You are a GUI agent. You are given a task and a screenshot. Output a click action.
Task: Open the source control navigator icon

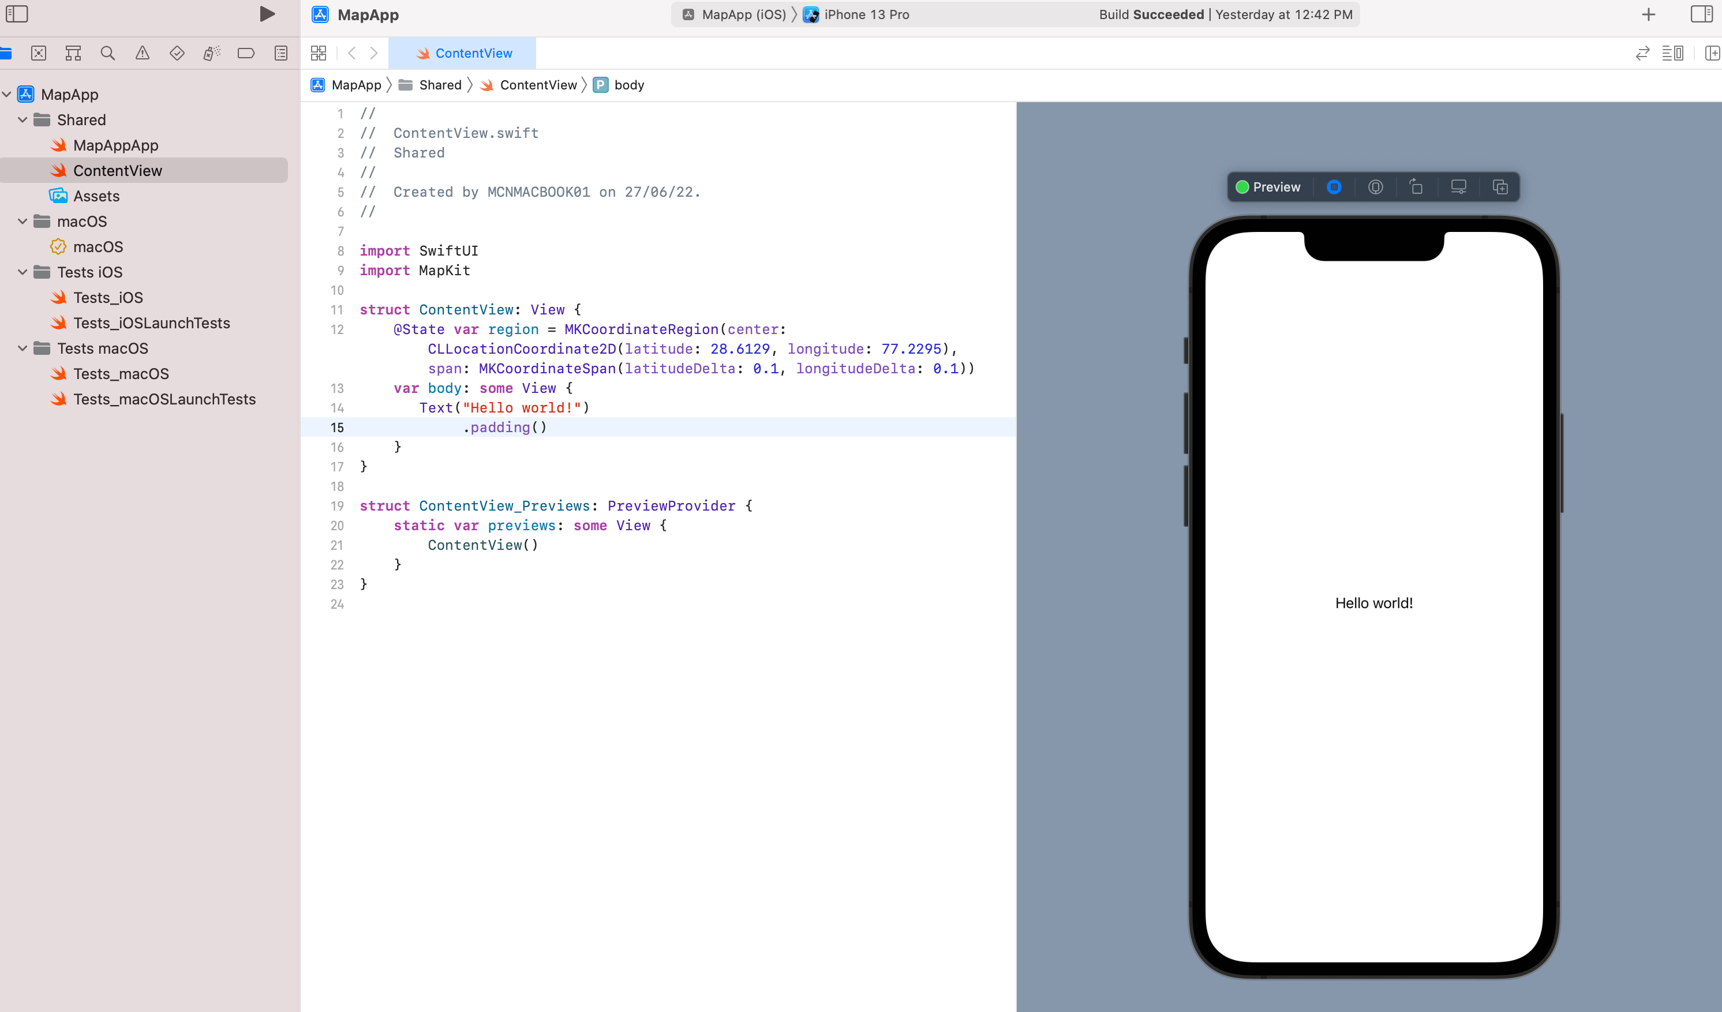(x=39, y=53)
